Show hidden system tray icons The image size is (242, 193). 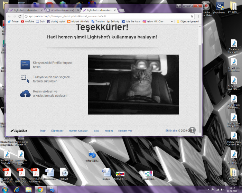(x=208, y=190)
